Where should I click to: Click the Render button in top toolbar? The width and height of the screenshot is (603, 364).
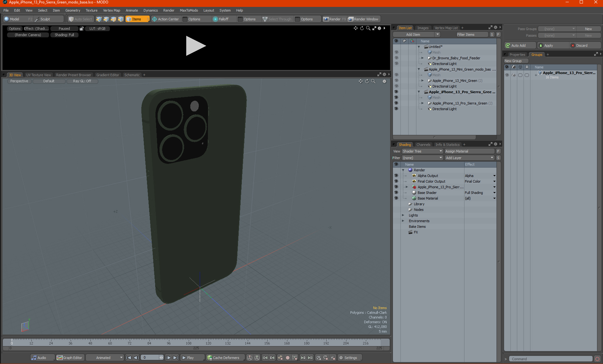coord(334,19)
